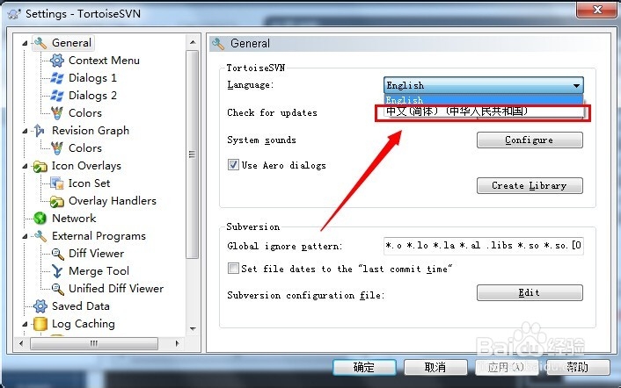Select the Diff Viewer tree row
This screenshot has height=388, width=621.
coord(96,254)
